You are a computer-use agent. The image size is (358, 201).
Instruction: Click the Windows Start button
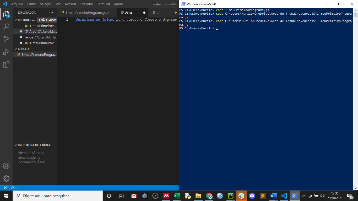coord(6,196)
